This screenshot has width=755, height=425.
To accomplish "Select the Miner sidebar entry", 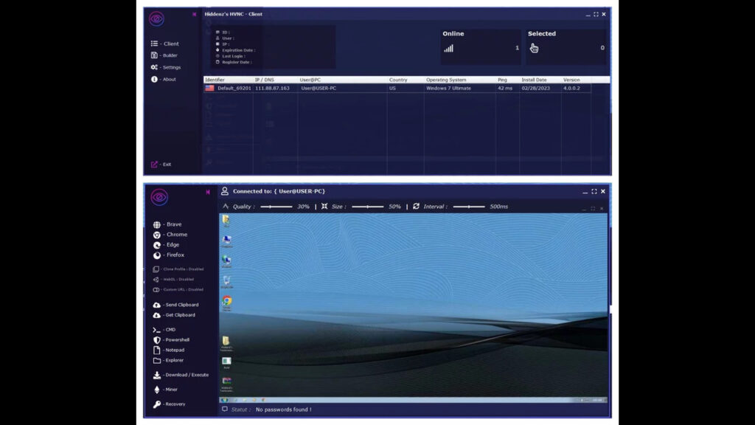I will [165, 390].
